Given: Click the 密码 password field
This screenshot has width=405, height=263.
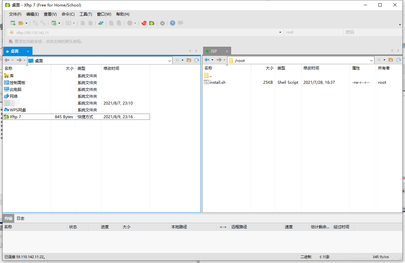Looking at the screenshot, I should [373, 32].
